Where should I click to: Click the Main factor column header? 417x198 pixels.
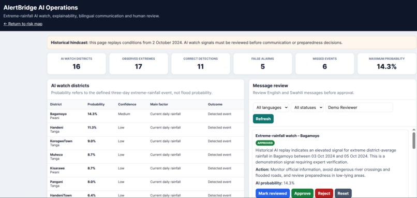tap(159, 104)
